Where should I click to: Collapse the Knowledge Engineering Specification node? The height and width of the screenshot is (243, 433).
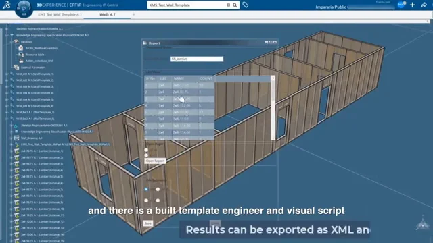click(x=7, y=35)
